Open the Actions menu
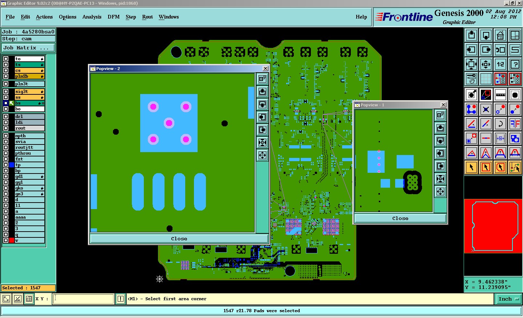Screen dimensions: 523x318 pyautogui.click(x=44, y=17)
